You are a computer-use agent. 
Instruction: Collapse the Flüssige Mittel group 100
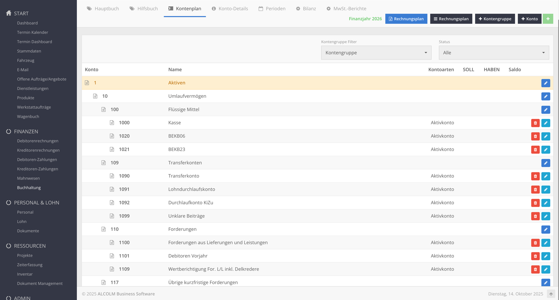click(104, 110)
